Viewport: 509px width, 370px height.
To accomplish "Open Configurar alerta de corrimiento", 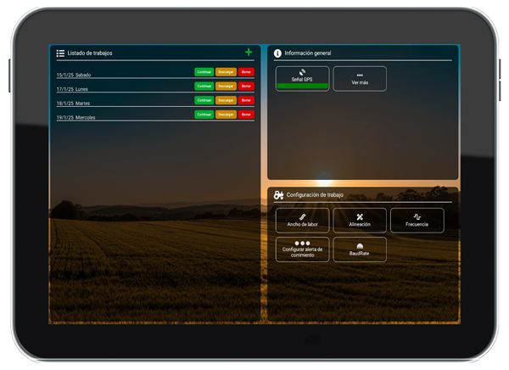I will 302,249.
